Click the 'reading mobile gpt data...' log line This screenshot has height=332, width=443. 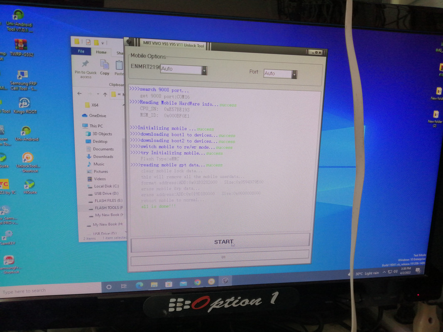tap(176, 165)
